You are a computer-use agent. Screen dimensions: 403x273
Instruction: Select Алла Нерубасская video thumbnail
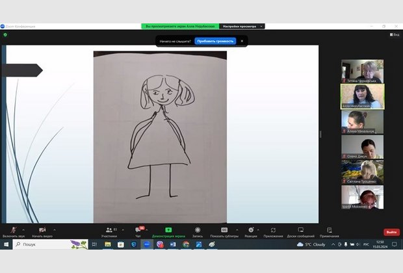(362, 96)
